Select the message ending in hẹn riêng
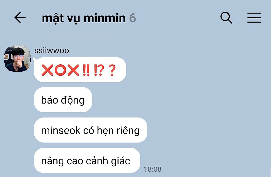 coord(91,130)
